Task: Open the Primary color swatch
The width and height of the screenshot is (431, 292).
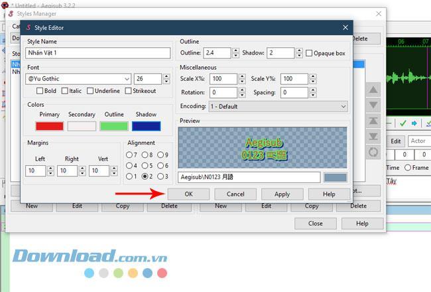Action: coord(50,126)
